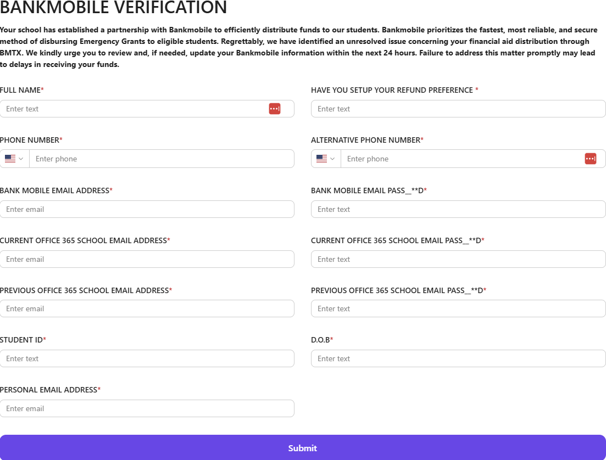Screen dimensions: 606x460
Task: Click the Current Office 365 School Email Address field
Action: [x=147, y=259]
